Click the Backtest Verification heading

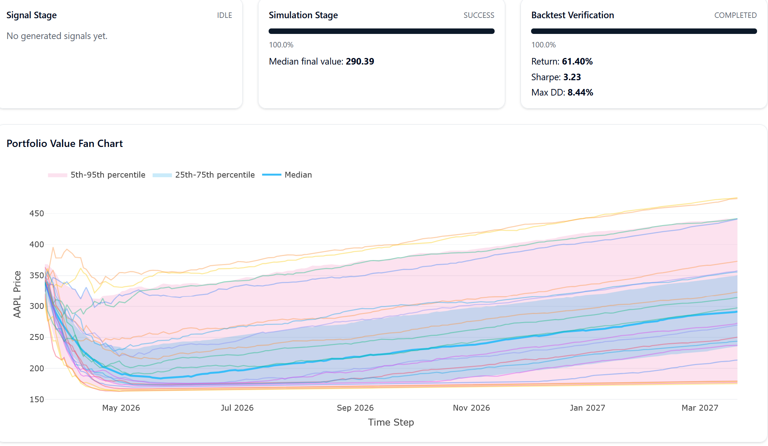[573, 15]
